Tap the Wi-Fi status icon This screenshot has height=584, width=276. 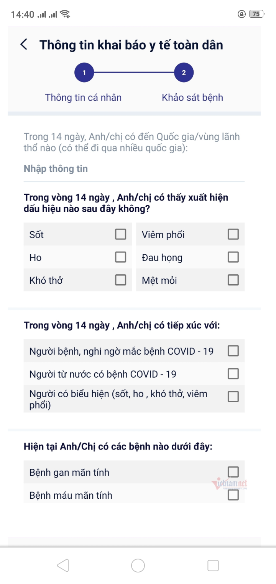pyautogui.click(x=65, y=15)
